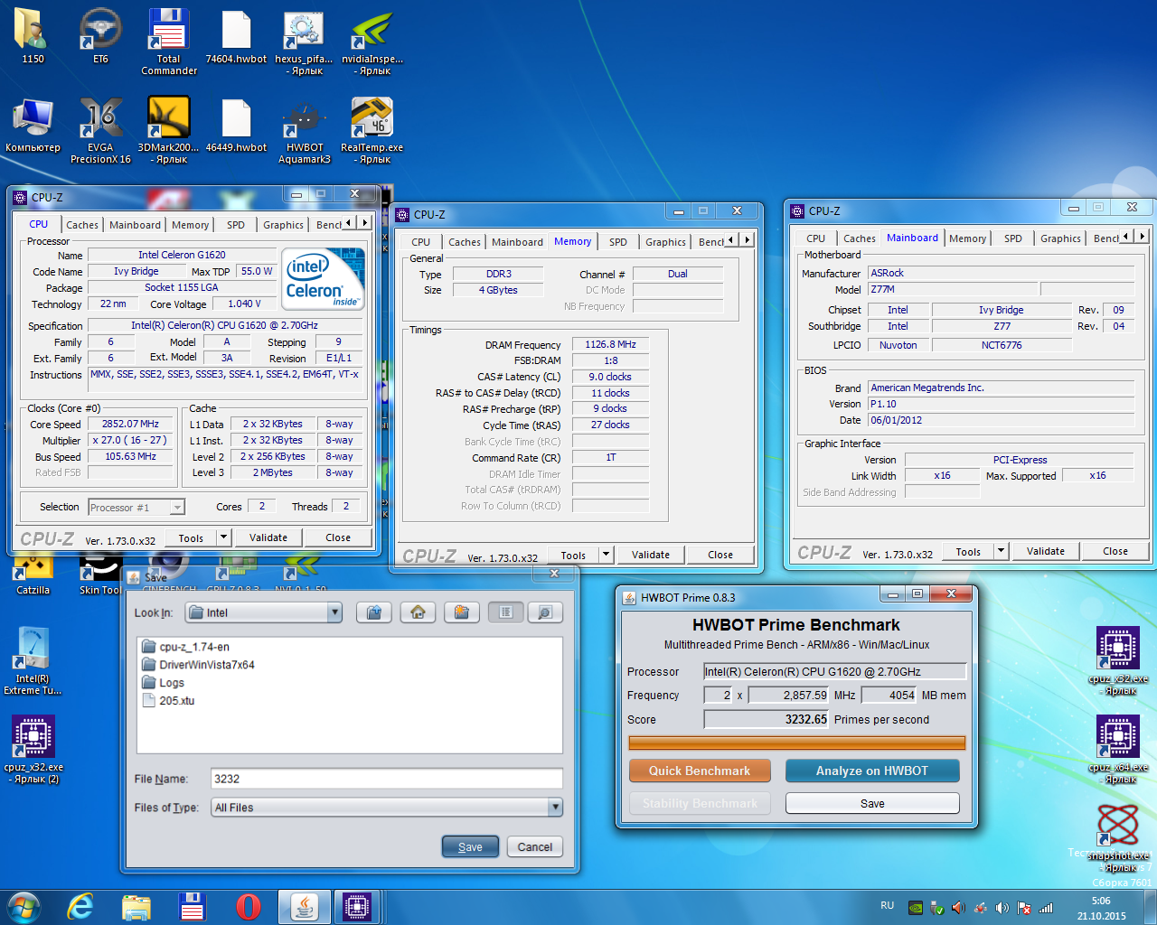
Task: Create new folder in Save dialog
Action: tap(461, 612)
